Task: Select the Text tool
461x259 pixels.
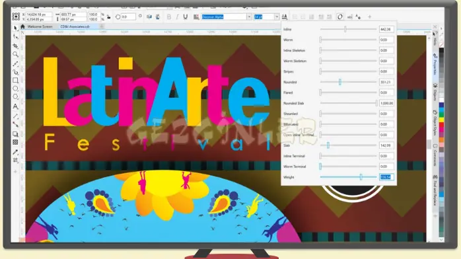Action: tap(16, 106)
